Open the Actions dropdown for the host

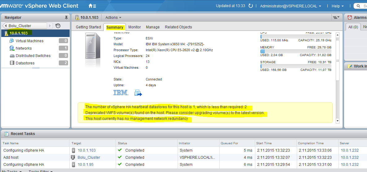click(113, 18)
